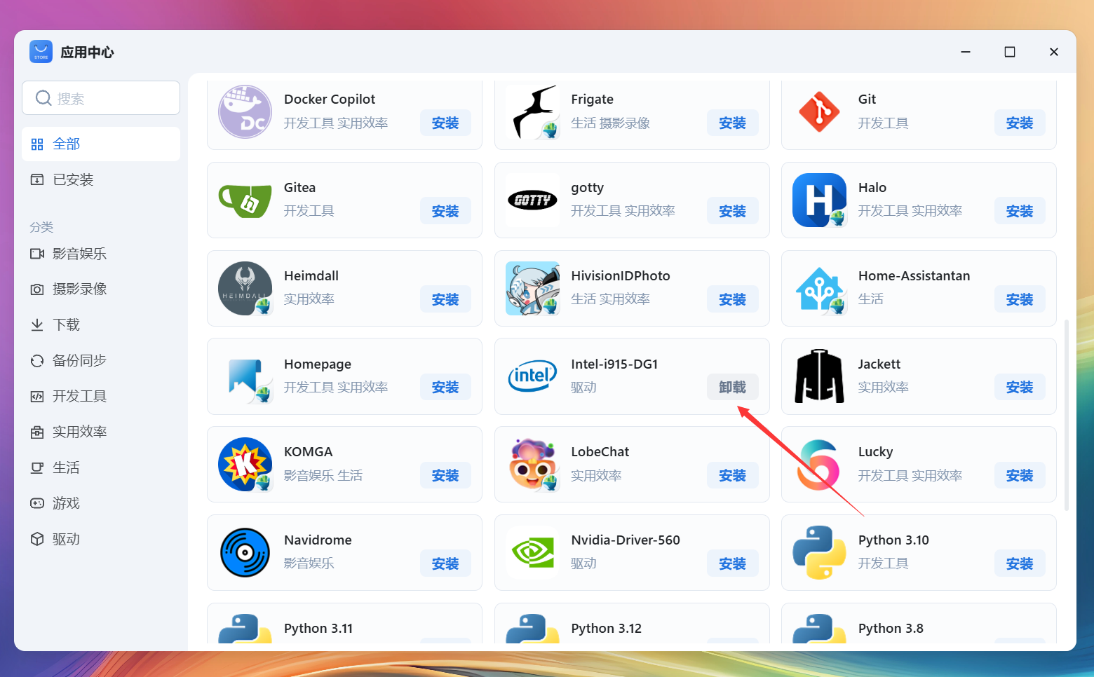Install Frigate
1094x677 pixels.
click(733, 123)
